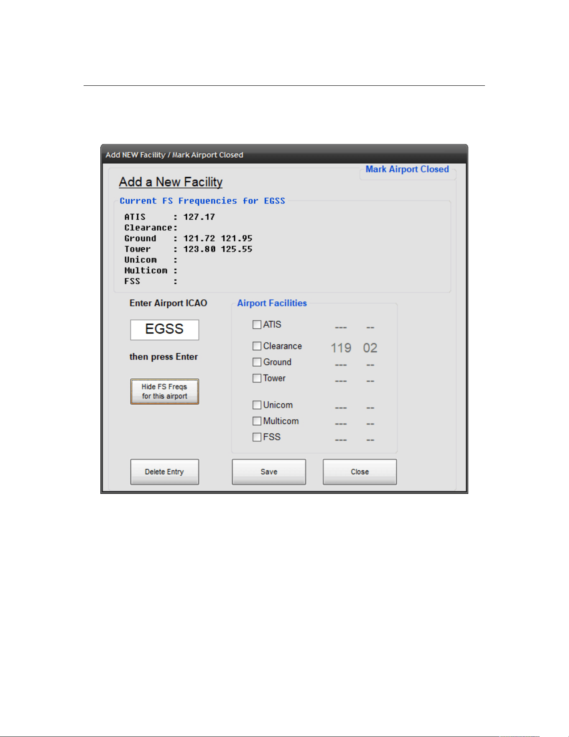Select Clearance decimal value 02
Image resolution: width=569 pixels, height=737 pixels.
370,348
